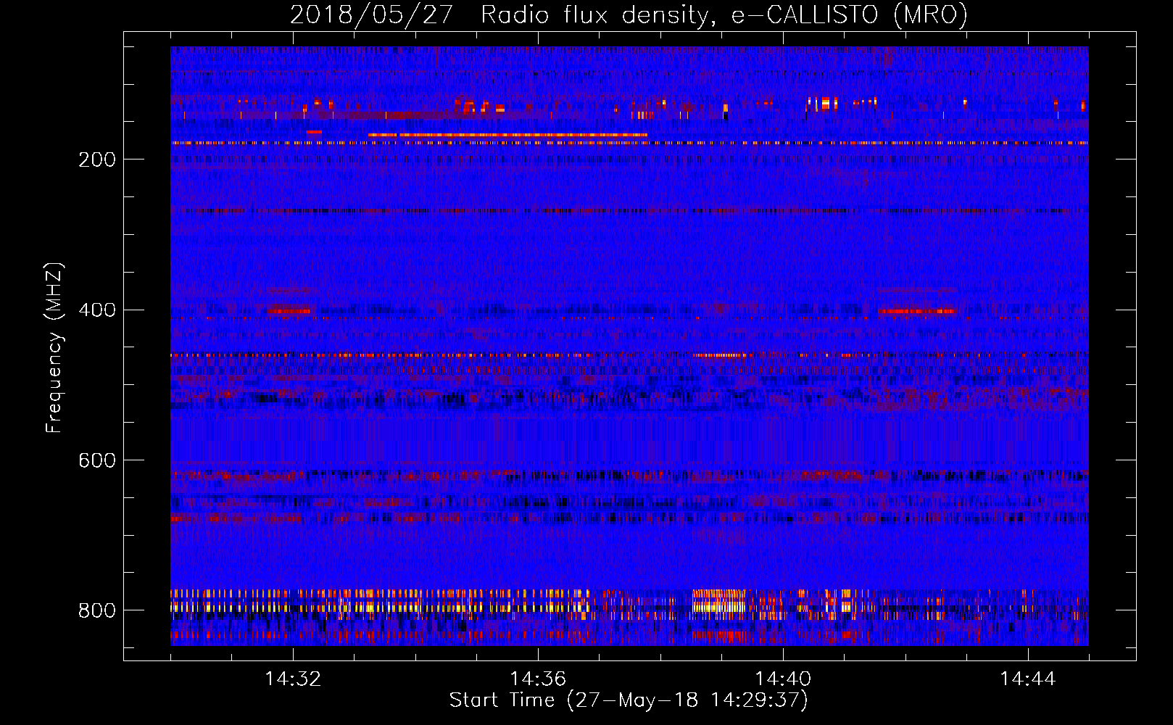Click the 'Frequency (MHZ)' axis label
Image resolution: width=1173 pixels, height=725 pixels.
pos(54,347)
